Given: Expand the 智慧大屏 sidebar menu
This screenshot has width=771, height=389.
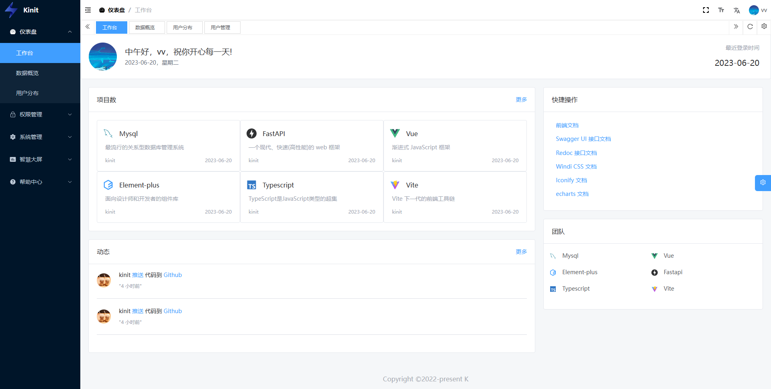Looking at the screenshot, I should (40, 159).
